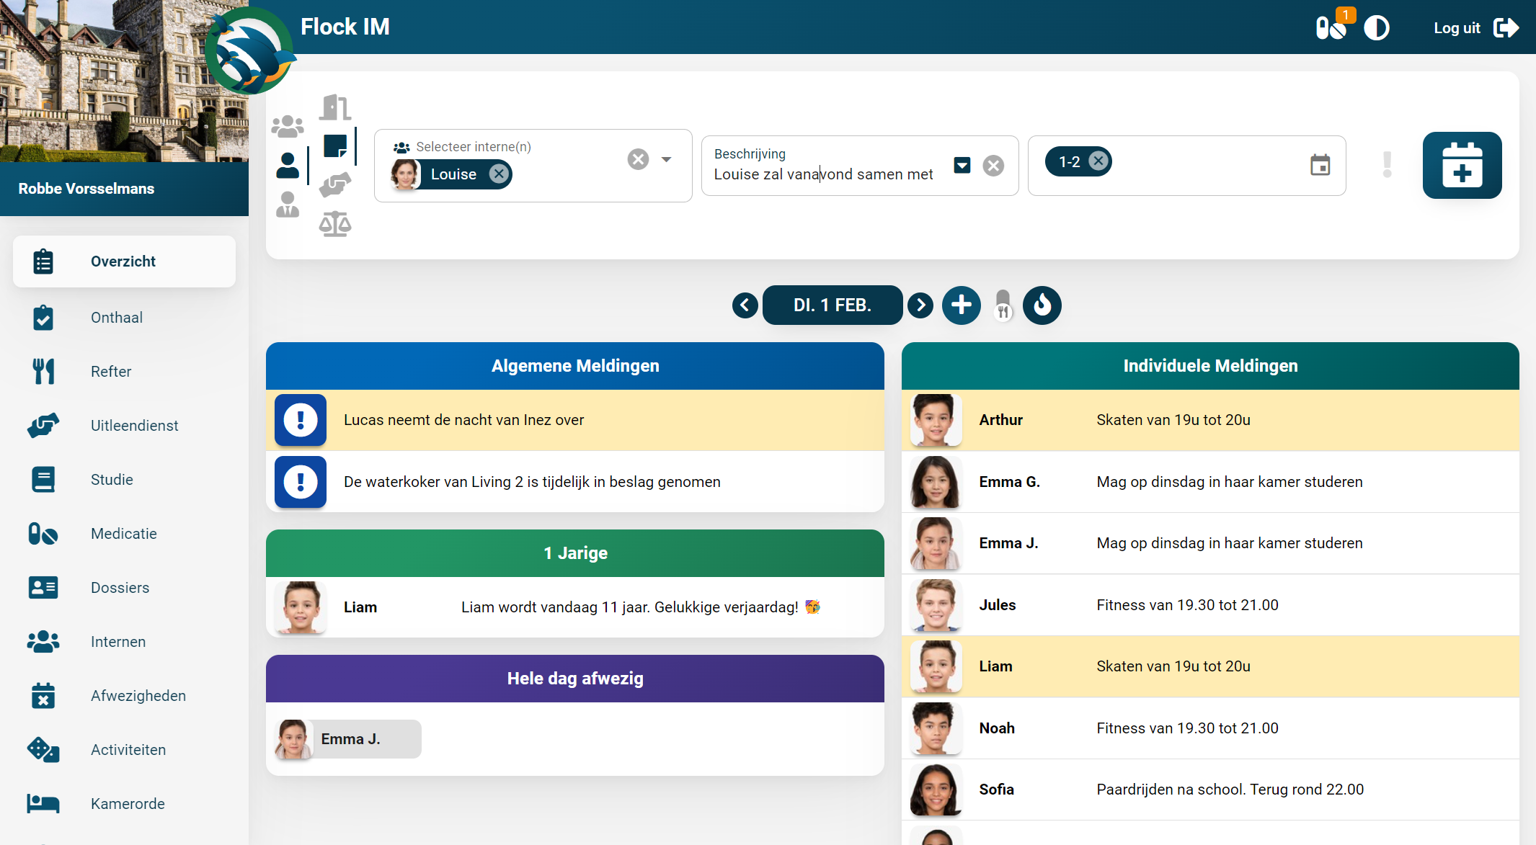This screenshot has height=845, width=1536.
Task: Go to next day arrow
Action: pos(920,305)
